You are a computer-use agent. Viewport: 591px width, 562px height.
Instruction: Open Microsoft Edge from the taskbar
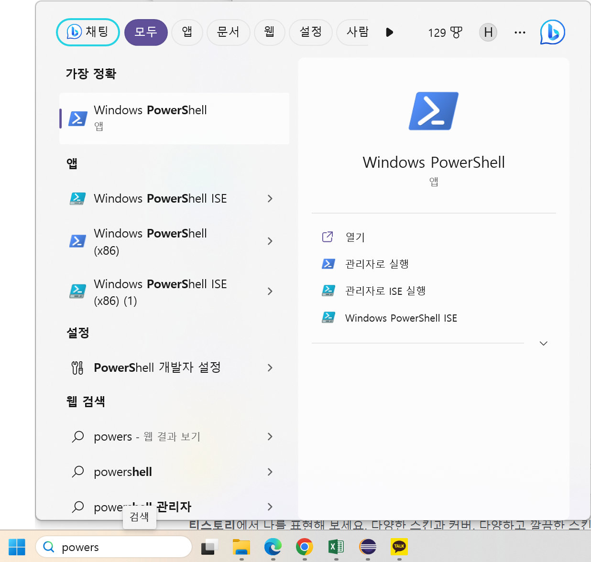273,547
